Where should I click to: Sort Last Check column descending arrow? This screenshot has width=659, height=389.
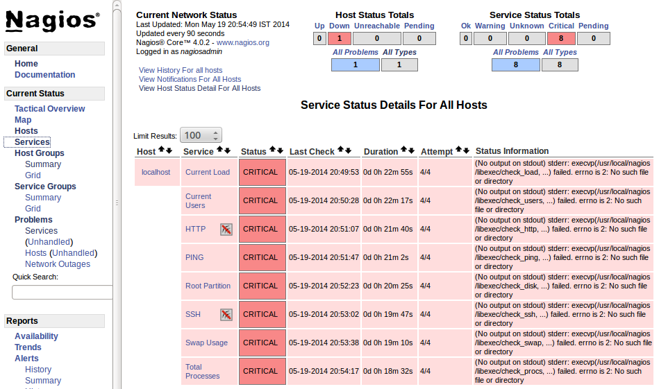(x=348, y=150)
